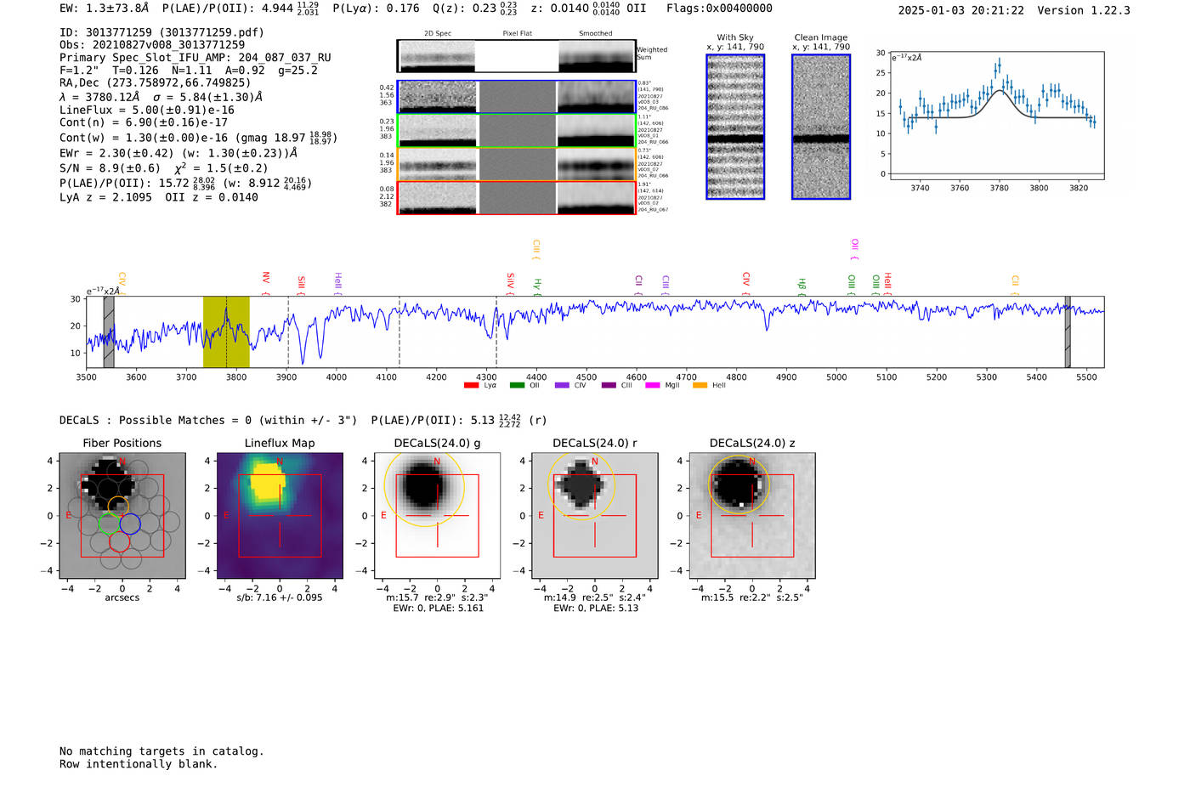Click the 'EW: 1.3±73.8Å' header value
Image resolution: width=1190 pixels, height=810 pixels.
(x=104, y=8)
